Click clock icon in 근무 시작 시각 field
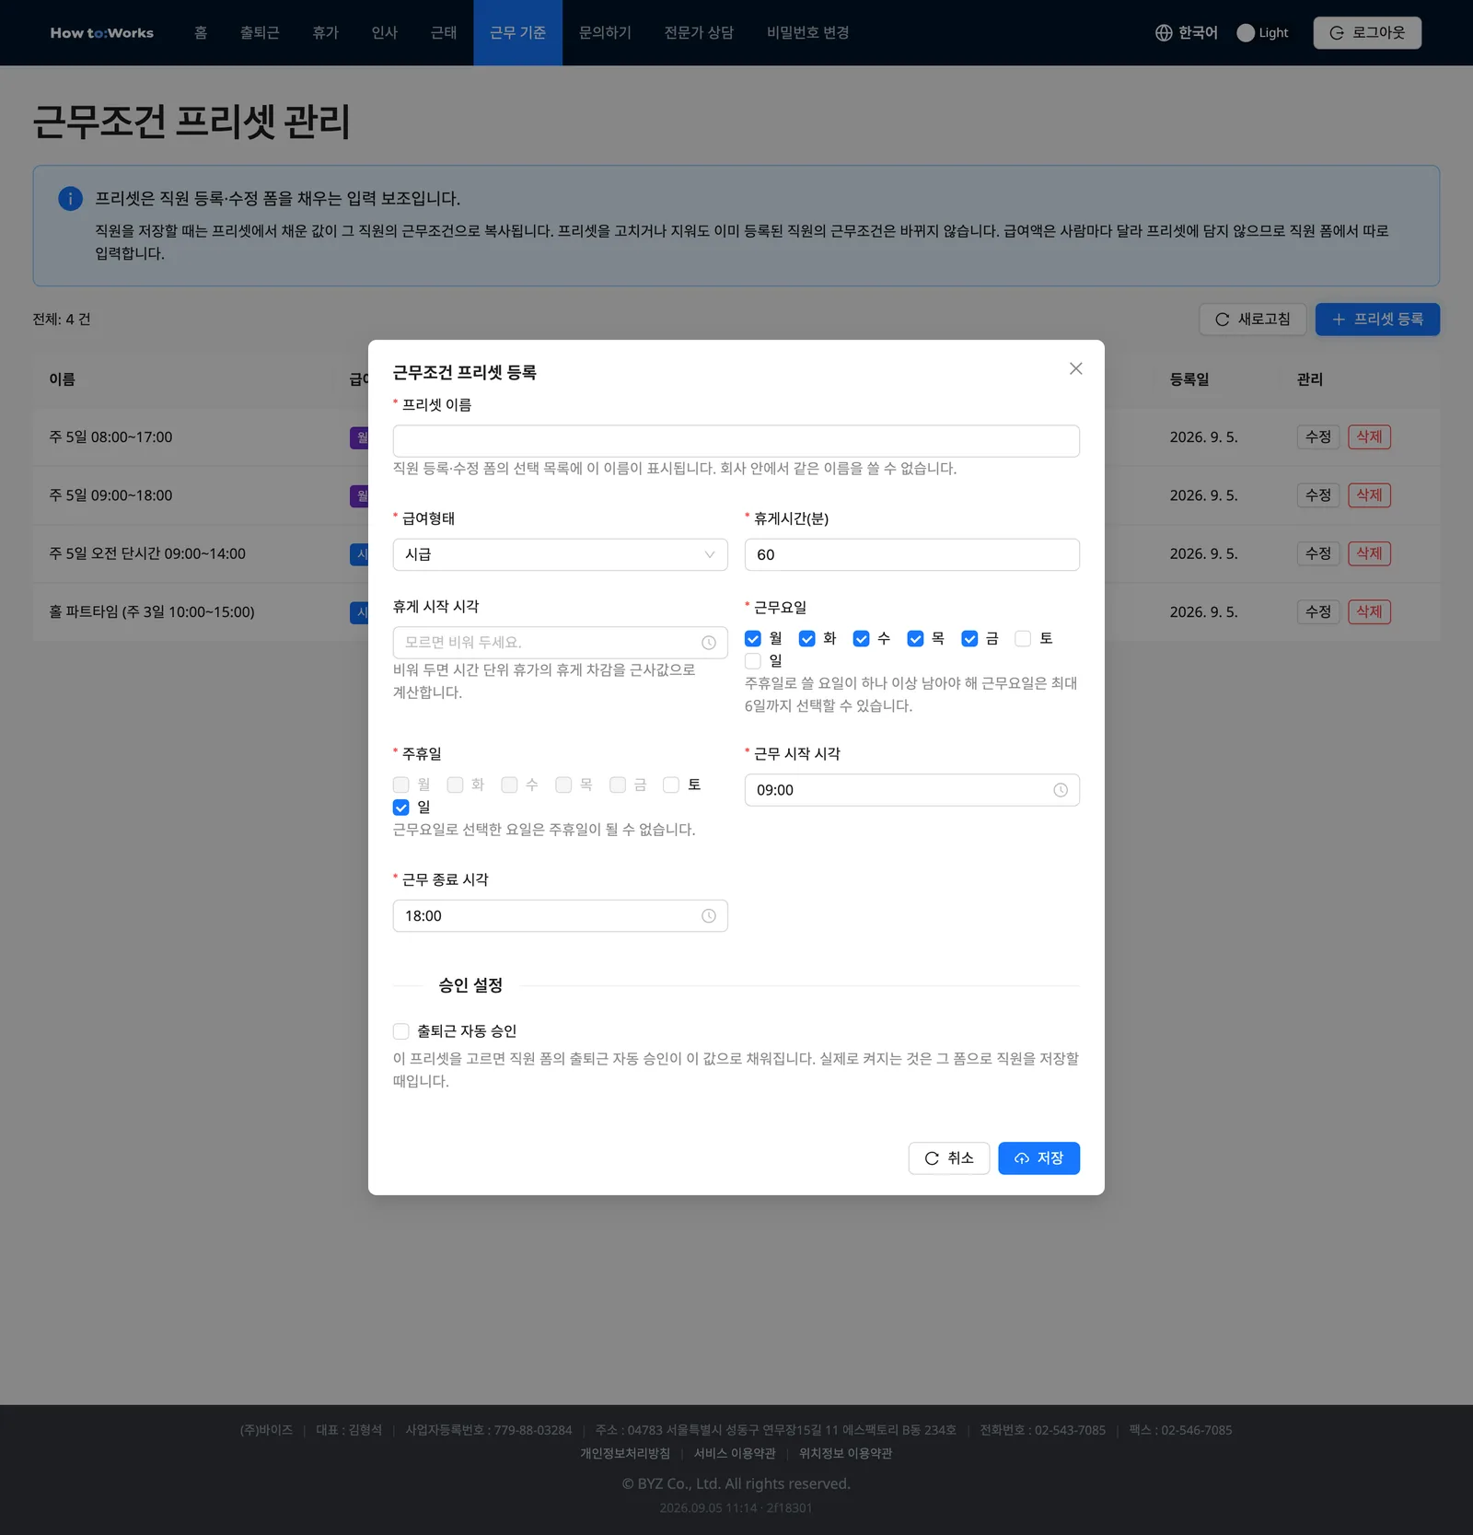 tap(1060, 790)
